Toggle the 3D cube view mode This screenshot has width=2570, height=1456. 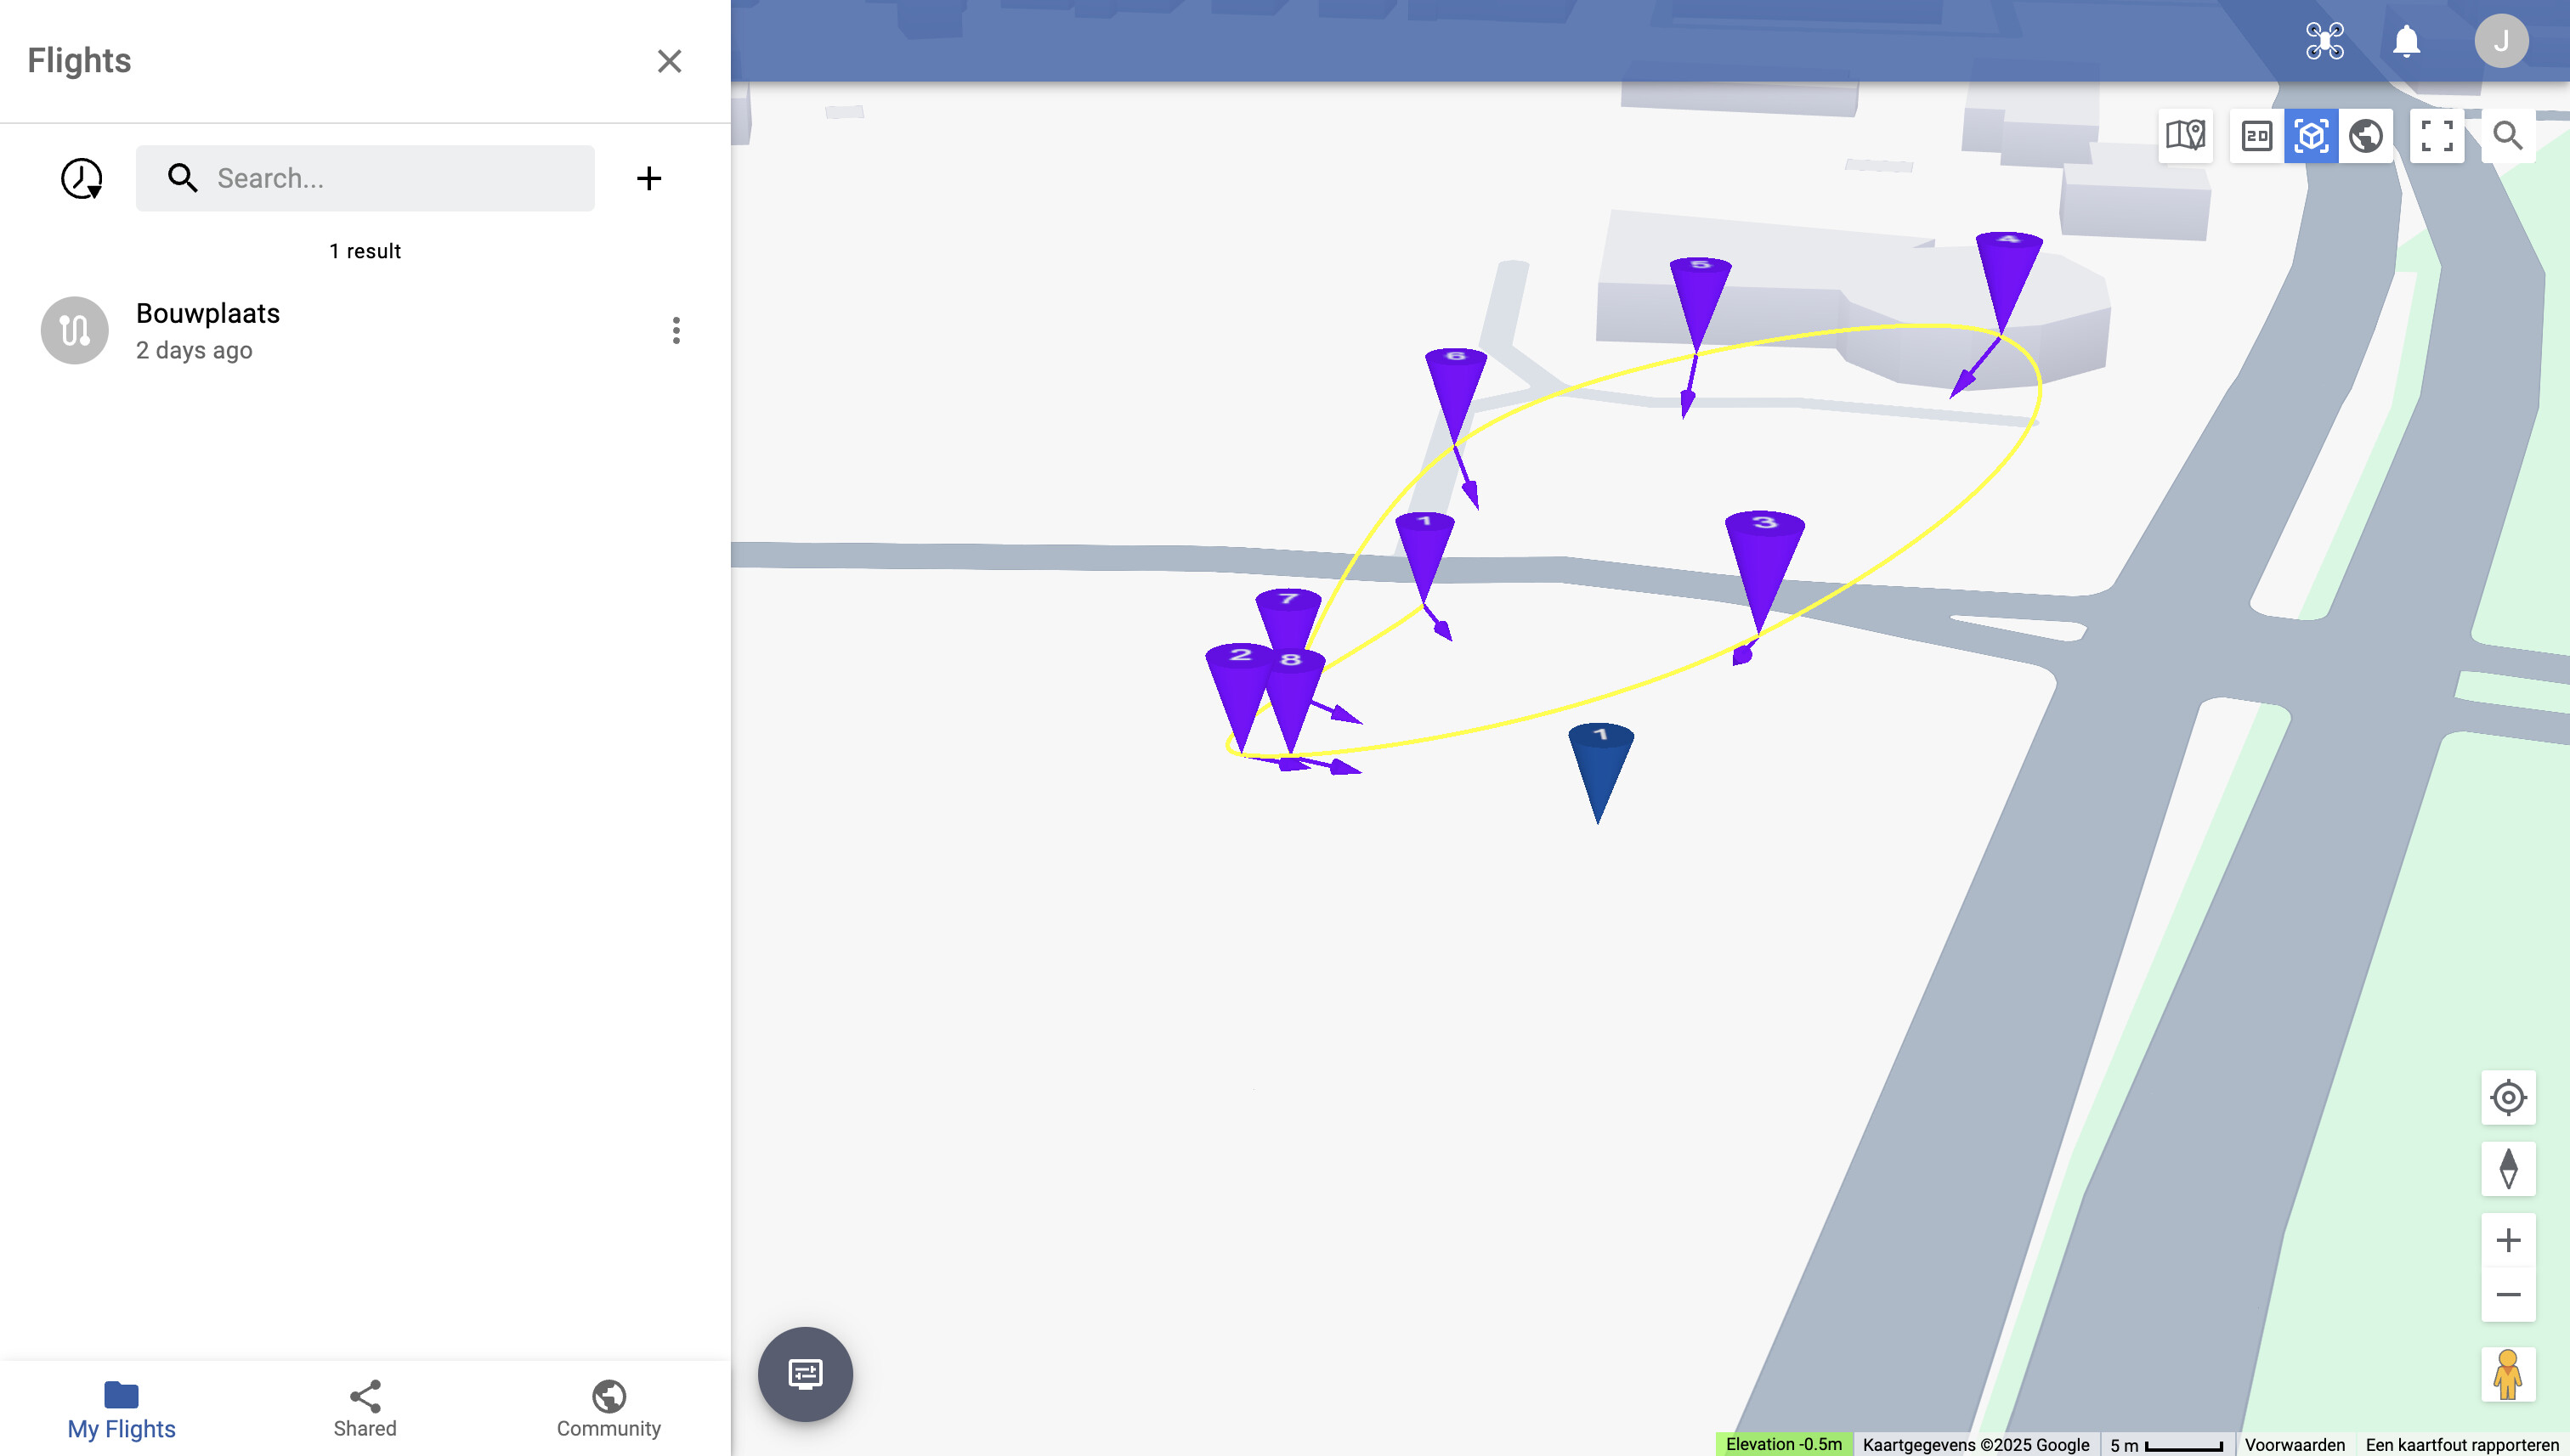pos(2311,135)
